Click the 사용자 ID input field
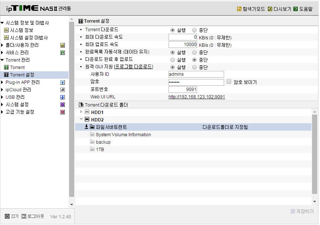The height and width of the screenshot is (225, 320). [196, 74]
